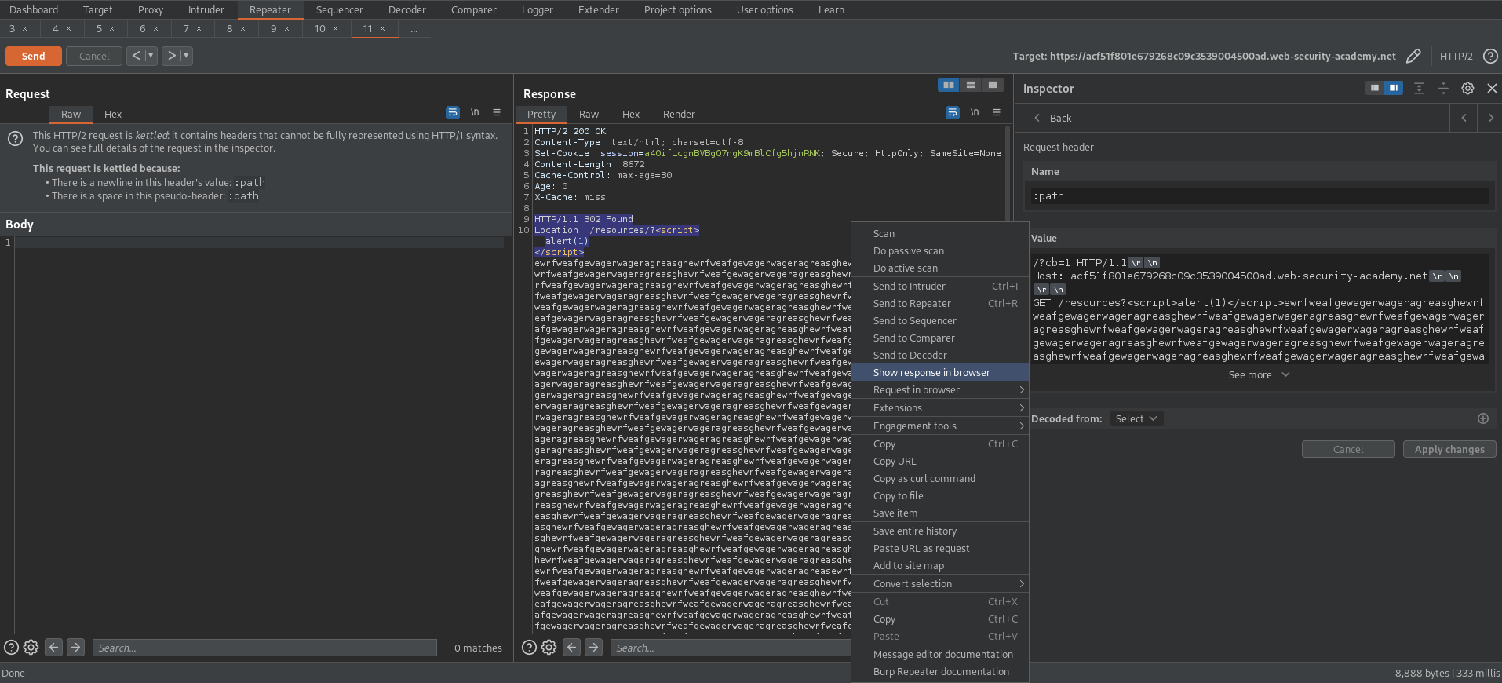Click the Send button
This screenshot has height=683, width=1502.
pyautogui.click(x=33, y=56)
